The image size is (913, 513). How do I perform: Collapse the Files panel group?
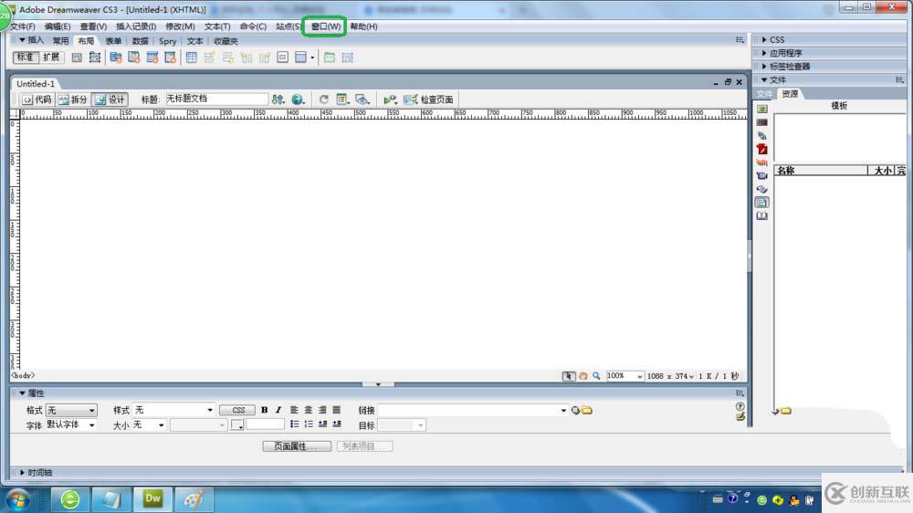pos(764,79)
